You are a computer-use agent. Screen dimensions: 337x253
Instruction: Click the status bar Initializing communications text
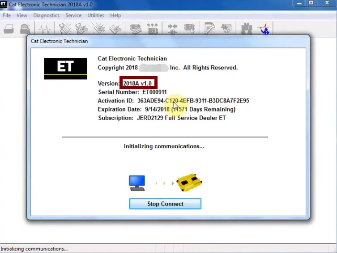point(34,249)
